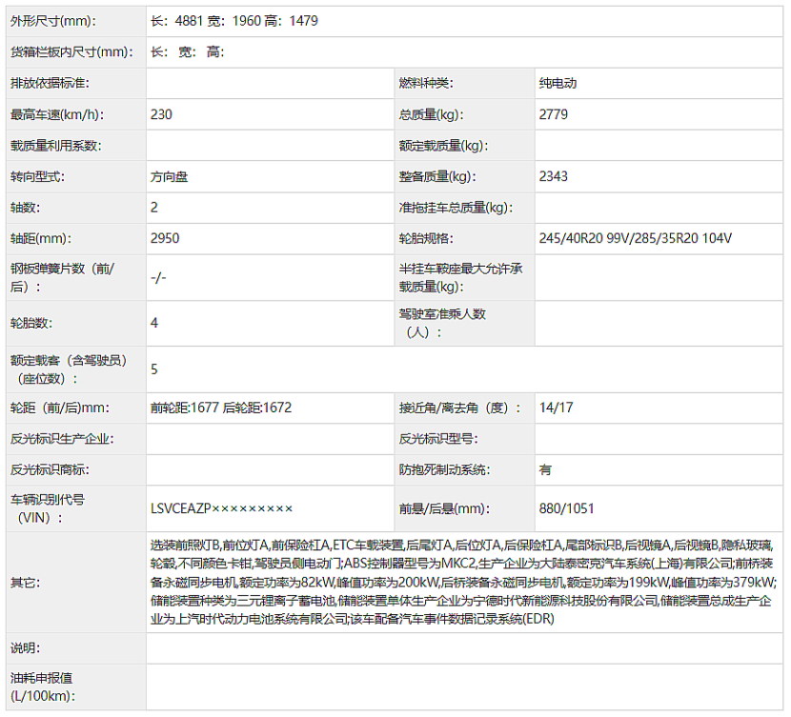Click the 接近角/离去角 label
The height and width of the screenshot is (717, 791).
[x=459, y=408]
